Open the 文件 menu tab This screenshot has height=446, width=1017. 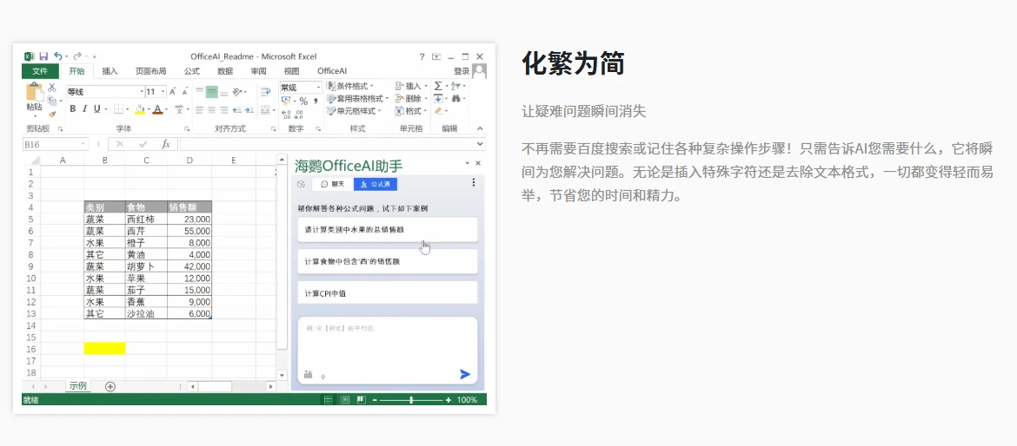pos(40,71)
